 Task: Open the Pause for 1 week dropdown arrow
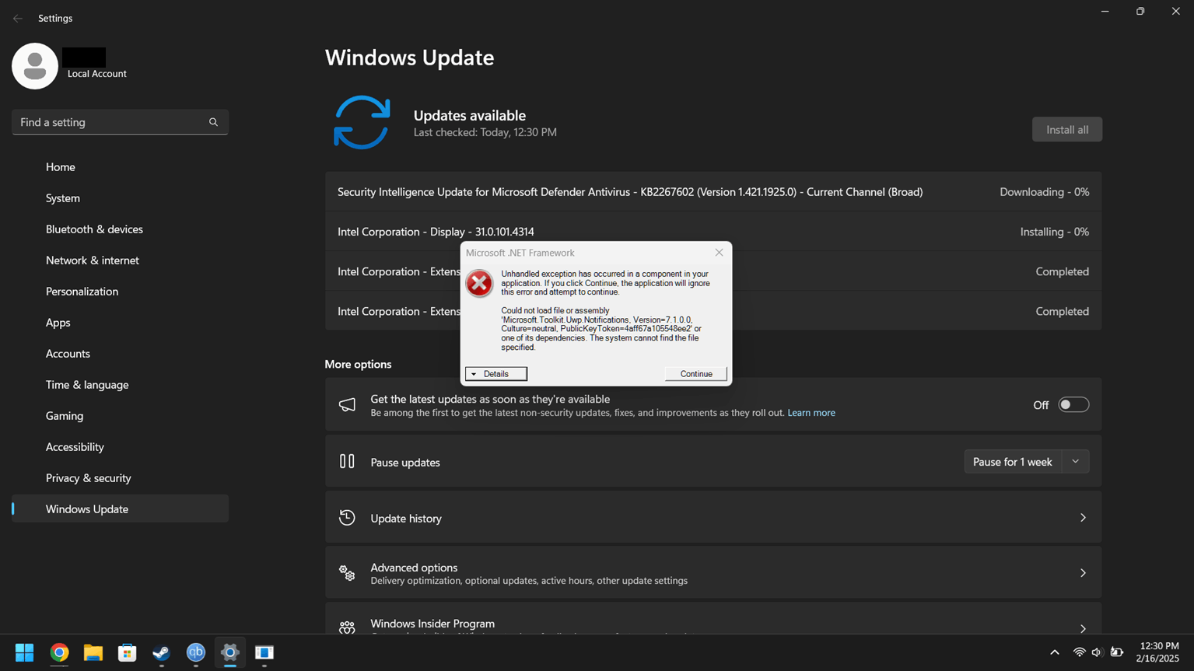point(1076,462)
